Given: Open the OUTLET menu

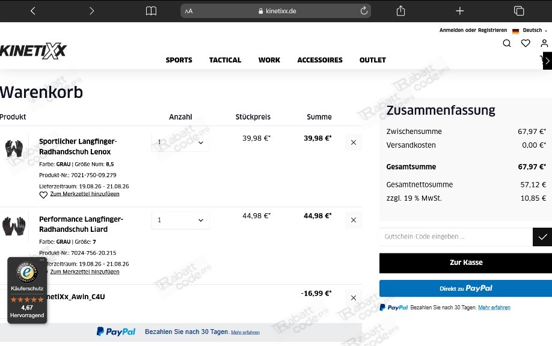Looking at the screenshot, I should 372,60.
